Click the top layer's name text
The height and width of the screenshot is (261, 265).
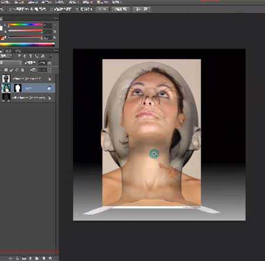pyautogui.click(x=26, y=78)
